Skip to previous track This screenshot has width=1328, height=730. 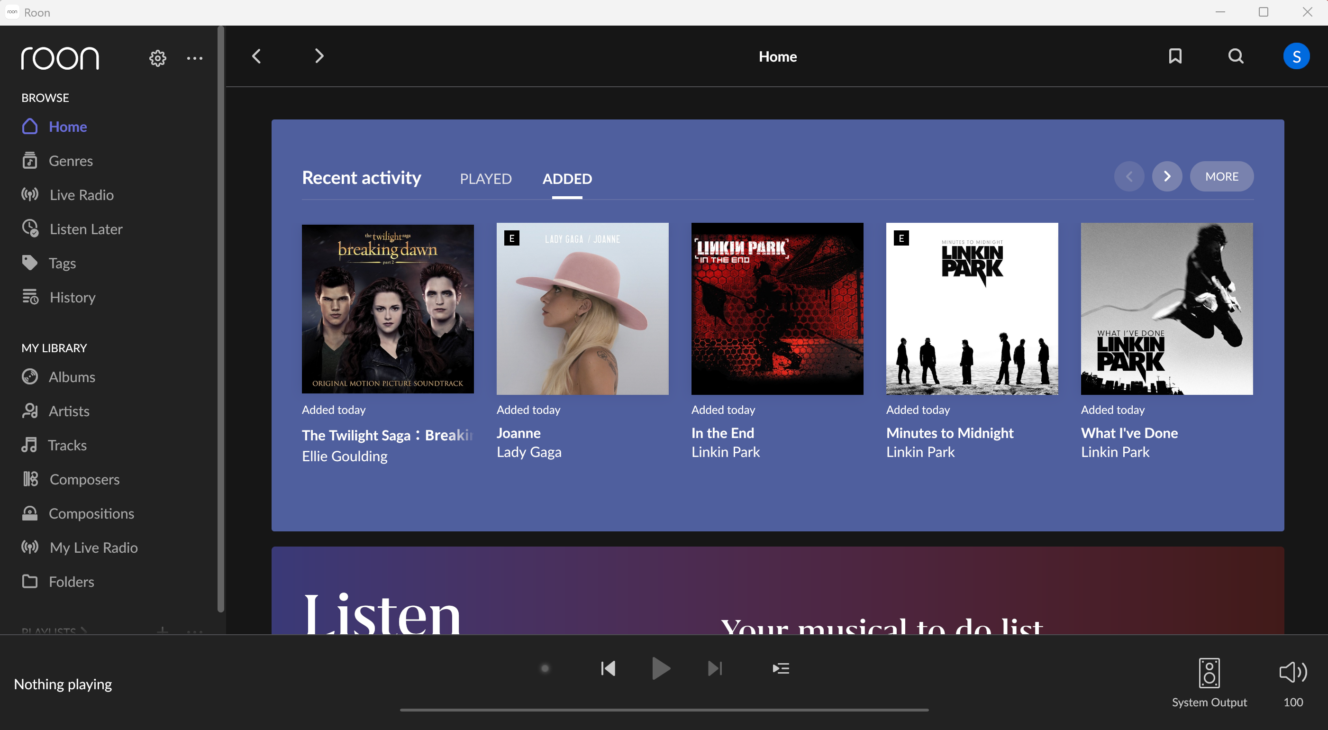(x=609, y=669)
